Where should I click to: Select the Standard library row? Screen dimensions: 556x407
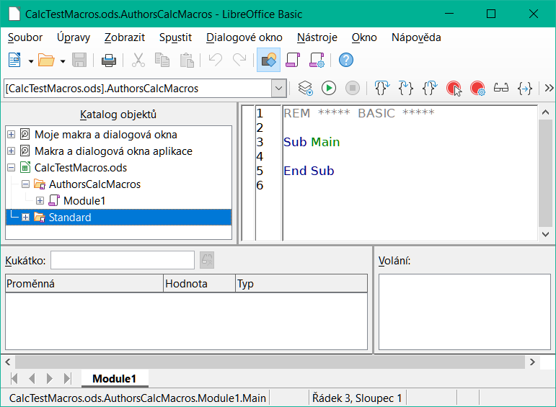pyautogui.click(x=119, y=218)
